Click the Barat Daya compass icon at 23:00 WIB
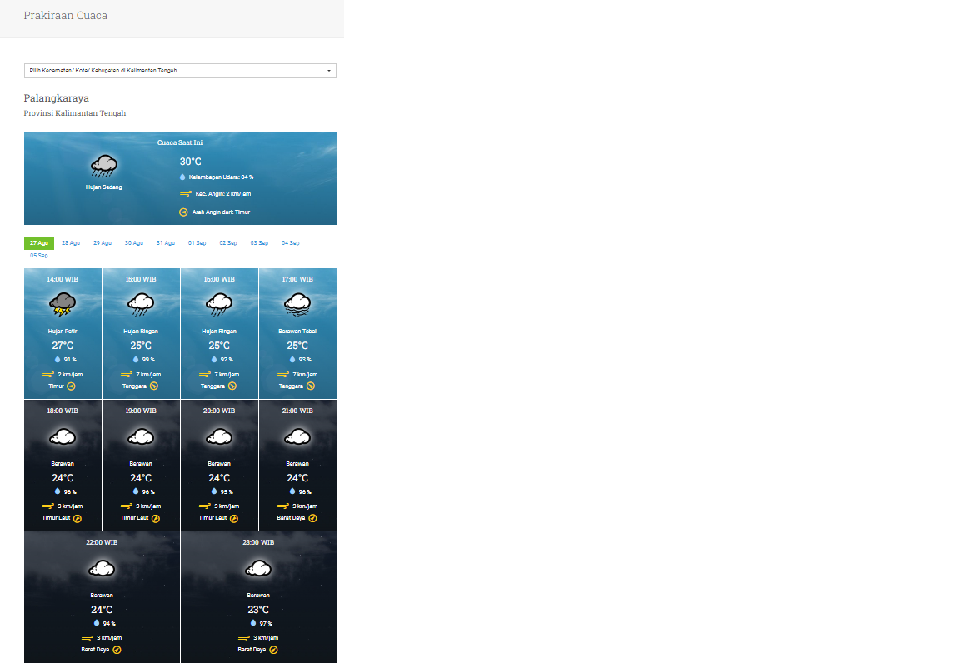 click(x=273, y=651)
